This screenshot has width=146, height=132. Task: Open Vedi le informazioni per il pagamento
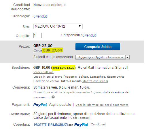click(102, 105)
